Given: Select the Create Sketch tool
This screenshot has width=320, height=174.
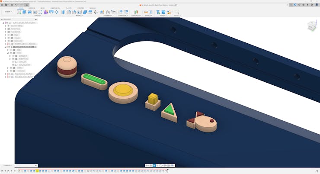Looking at the screenshot, I should point(19,12).
